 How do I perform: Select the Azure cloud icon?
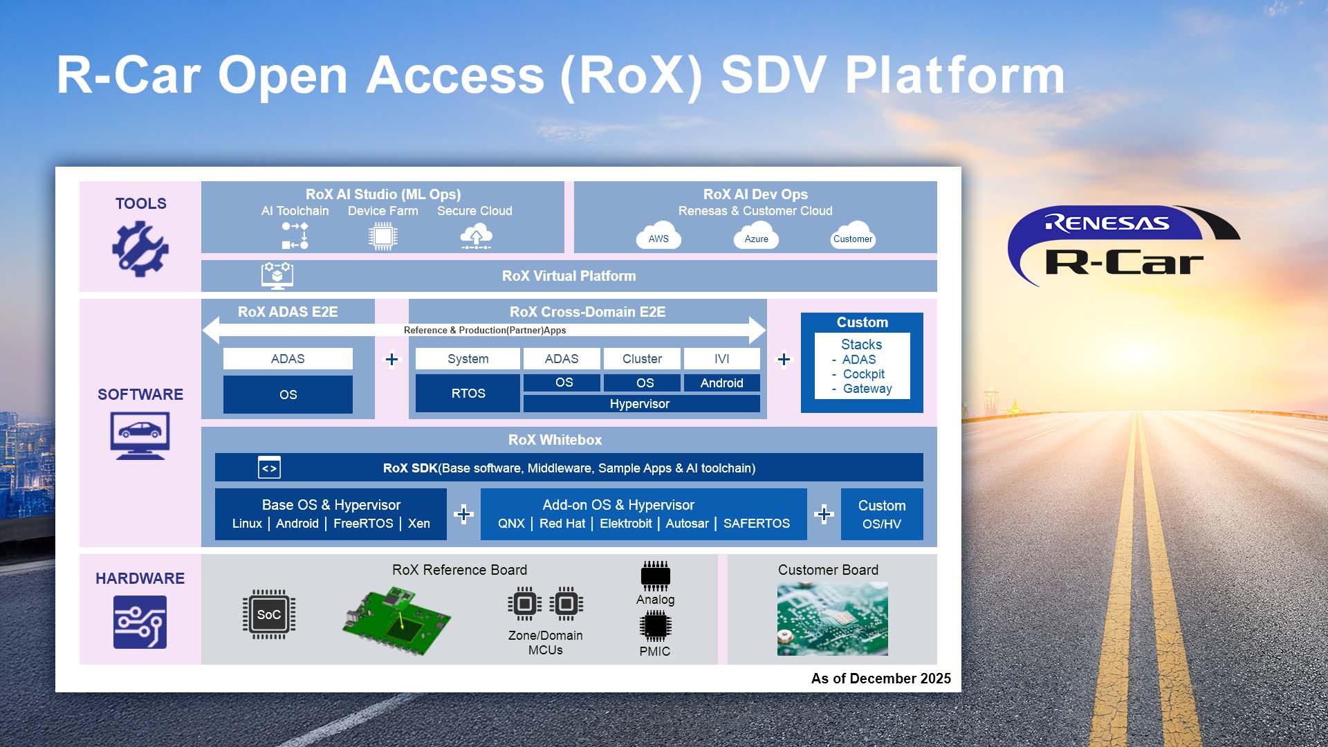756,236
